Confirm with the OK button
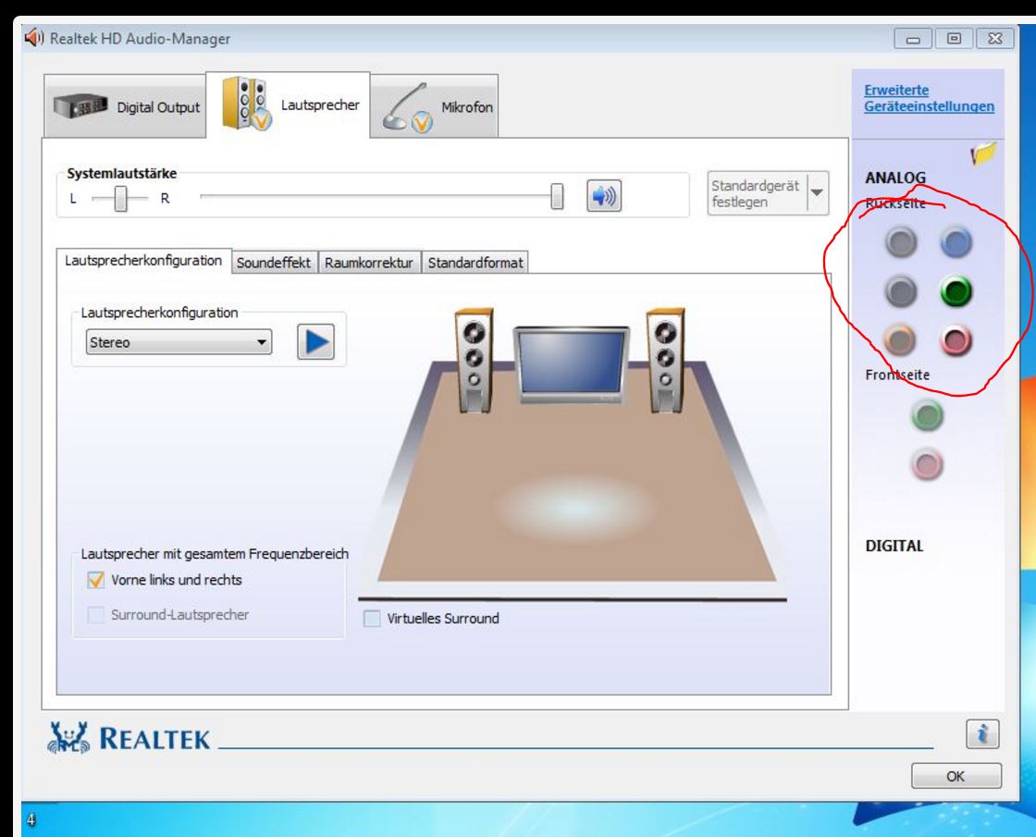Viewport: 1036px width, 837px height. 956,776
